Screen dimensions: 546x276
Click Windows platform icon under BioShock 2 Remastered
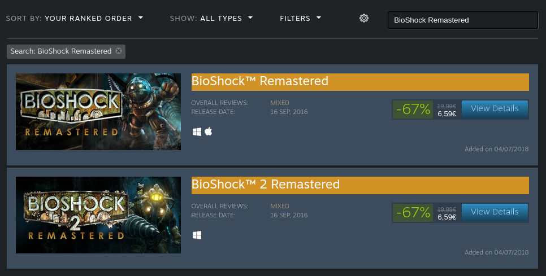(x=197, y=235)
